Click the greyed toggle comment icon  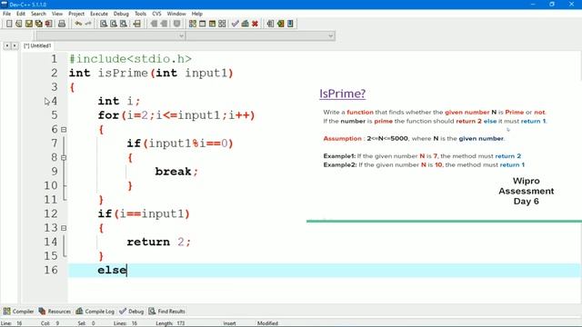pyautogui.click(x=176, y=24)
